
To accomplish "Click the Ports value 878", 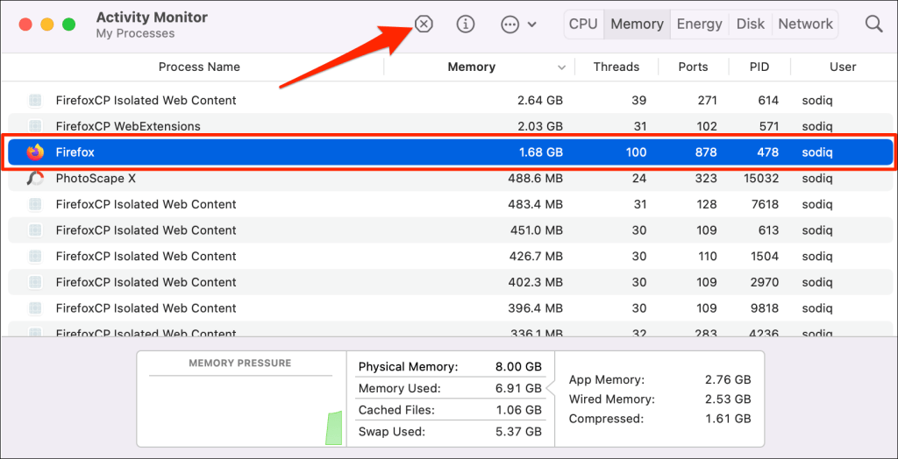I will 706,152.
